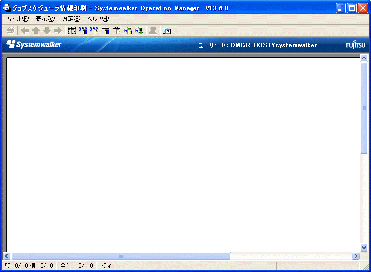Viewport: 371px width, 272px height.
Task: Click the vertical scrollbar down arrow
Action: [x=364, y=247]
